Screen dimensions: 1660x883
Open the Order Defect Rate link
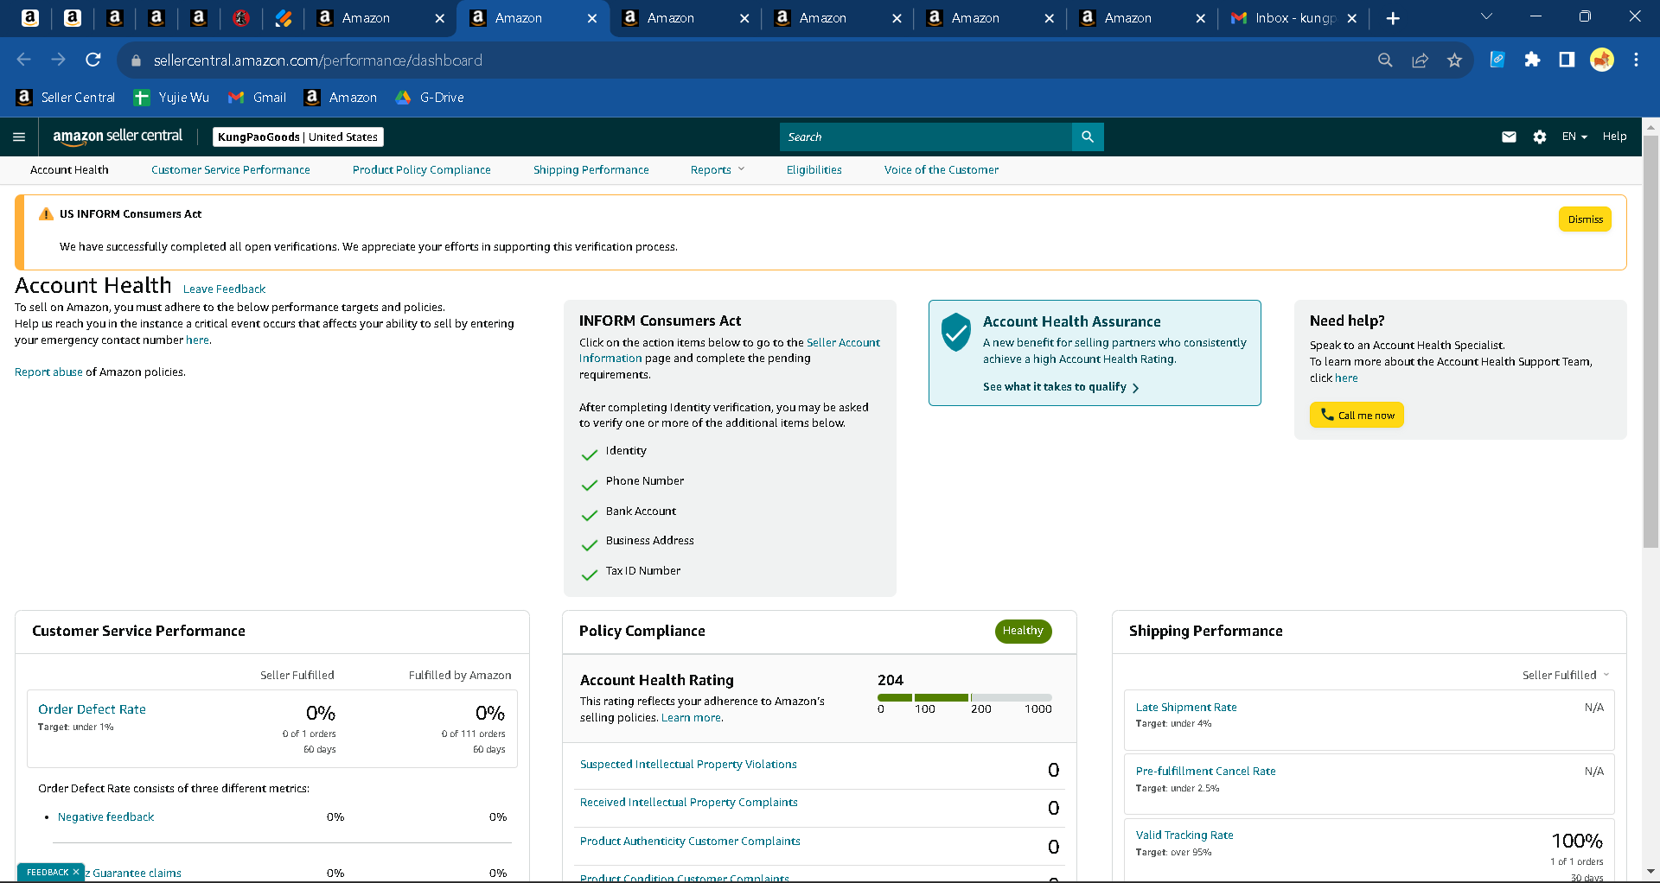(x=92, y=709)
